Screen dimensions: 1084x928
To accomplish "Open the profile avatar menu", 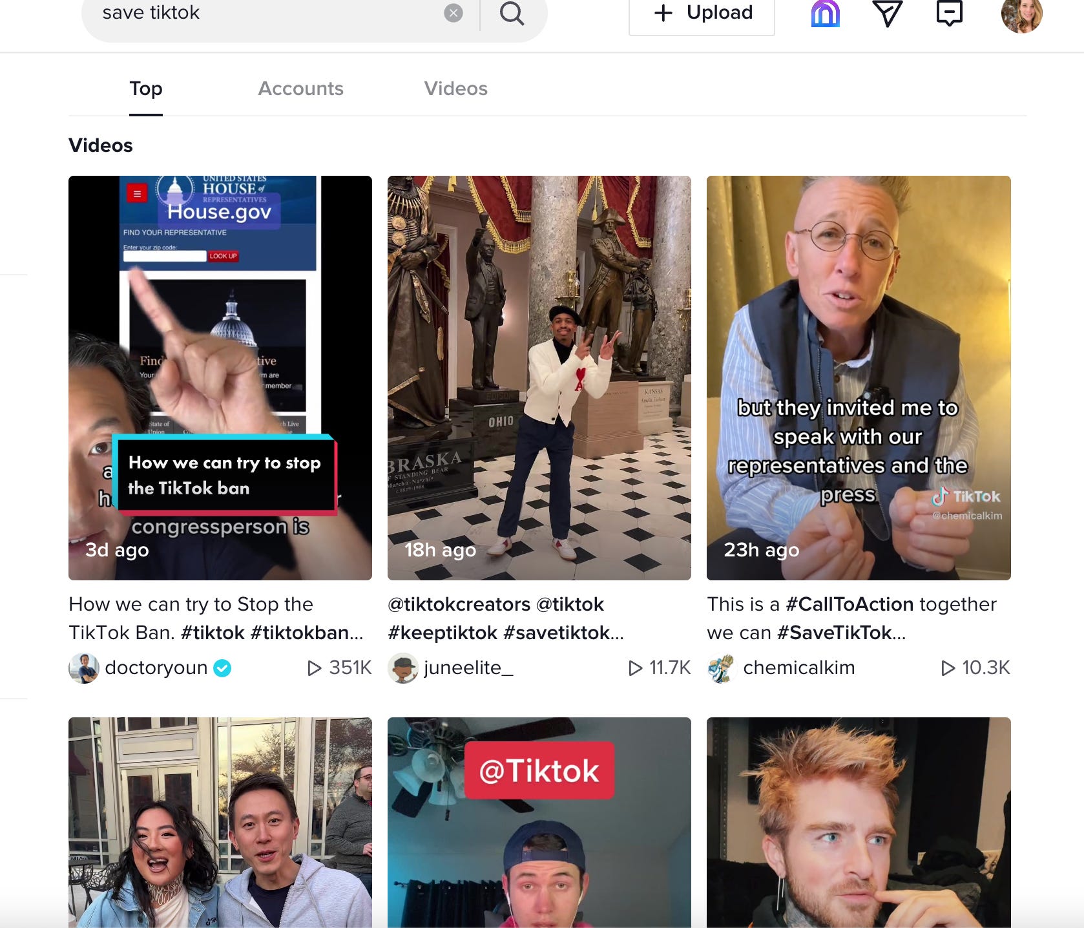I will pyautogui.click(x=1022, y=14).
